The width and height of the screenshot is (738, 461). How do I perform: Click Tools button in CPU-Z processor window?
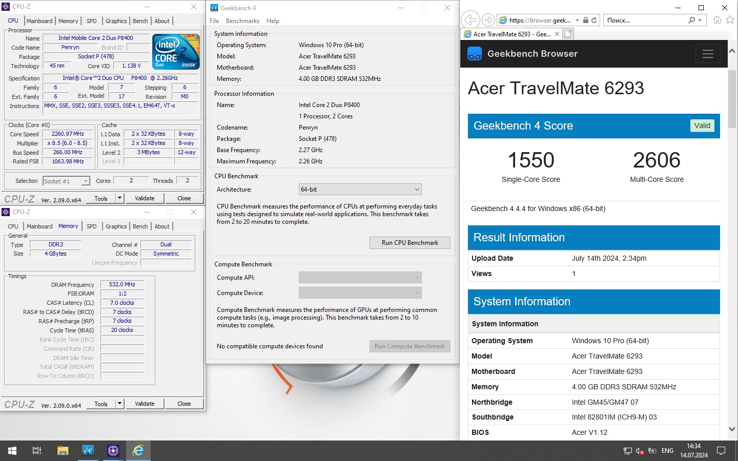(x=101, y=198)
